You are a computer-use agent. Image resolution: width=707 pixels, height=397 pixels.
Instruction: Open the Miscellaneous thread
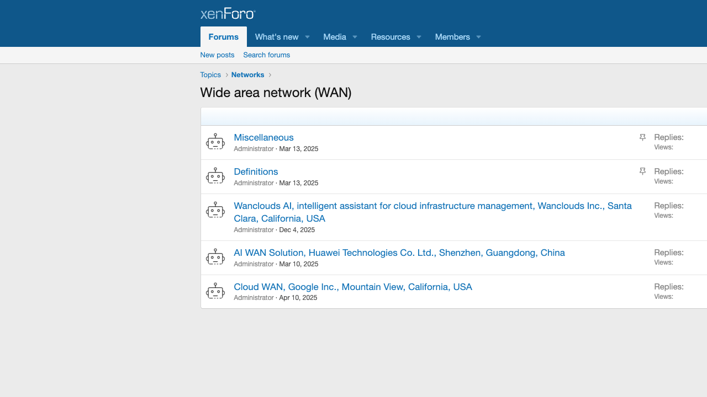click(x=263, y=137)
